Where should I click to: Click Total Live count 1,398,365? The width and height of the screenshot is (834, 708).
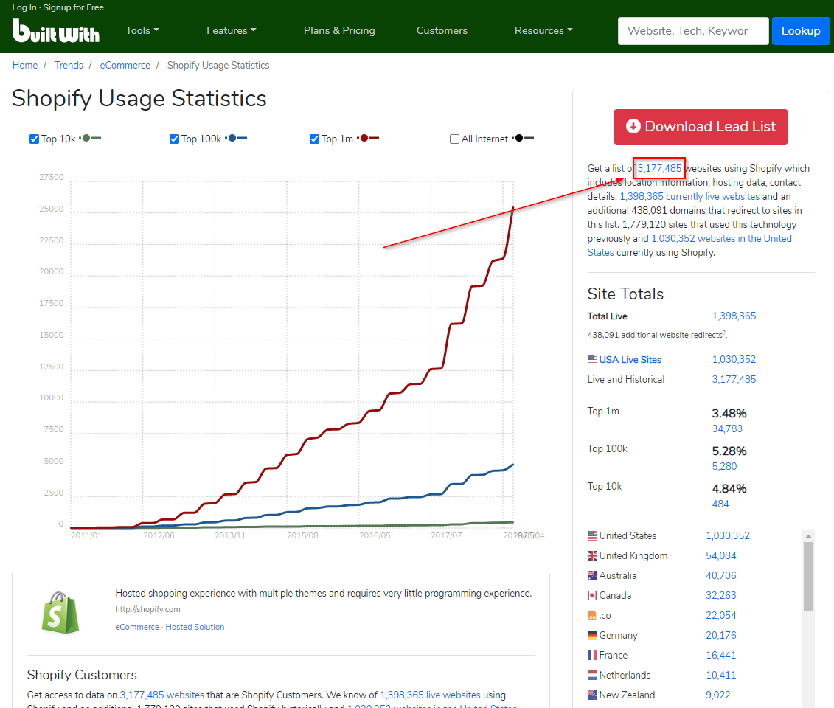pyautogui.click(x=734, y=316)
